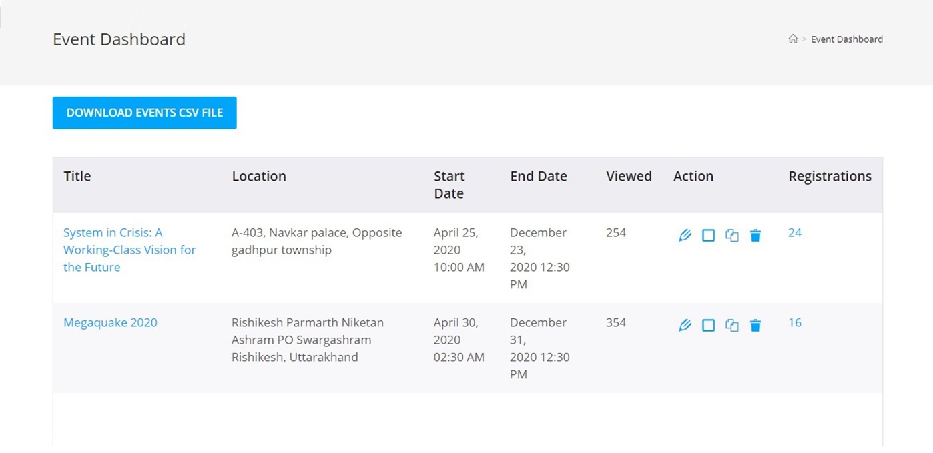This screenshot has height=453, width=933.
Task: Toggle the square icon for System in Crisis
Action: pyautogui.click(x=708, y=235)
